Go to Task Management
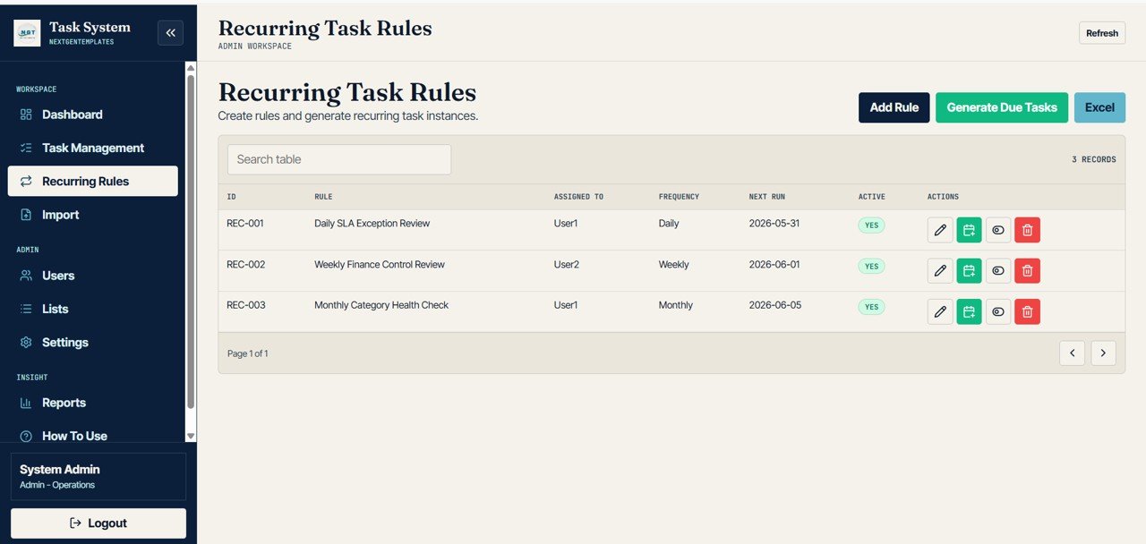Image resolution: width=1146 pixels, height=544 pixels. 93,148
